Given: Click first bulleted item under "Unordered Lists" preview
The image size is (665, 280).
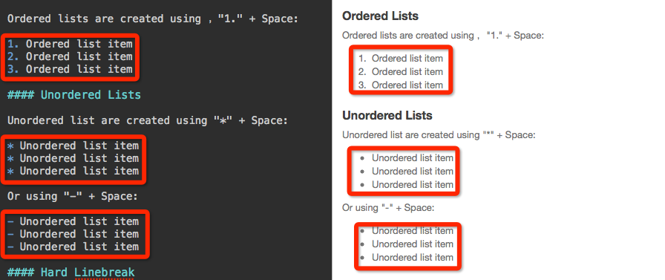Looking at the screenshot, I should tap(407, 158).
